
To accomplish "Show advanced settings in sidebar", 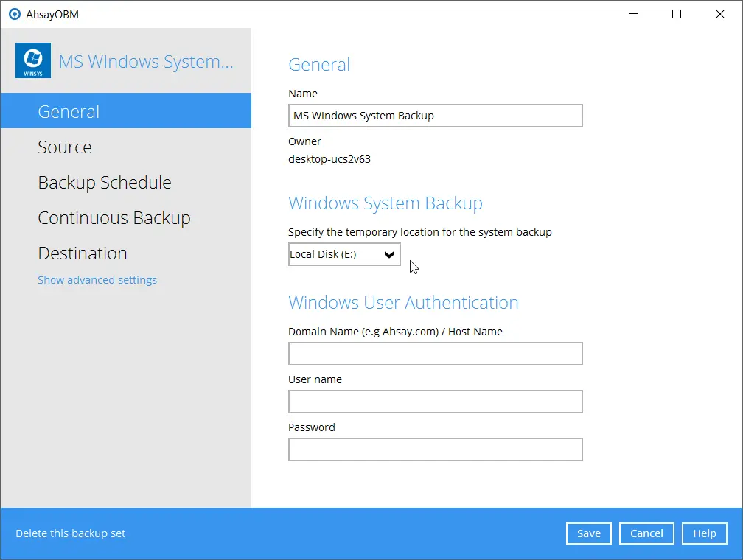I will point(97,280).
